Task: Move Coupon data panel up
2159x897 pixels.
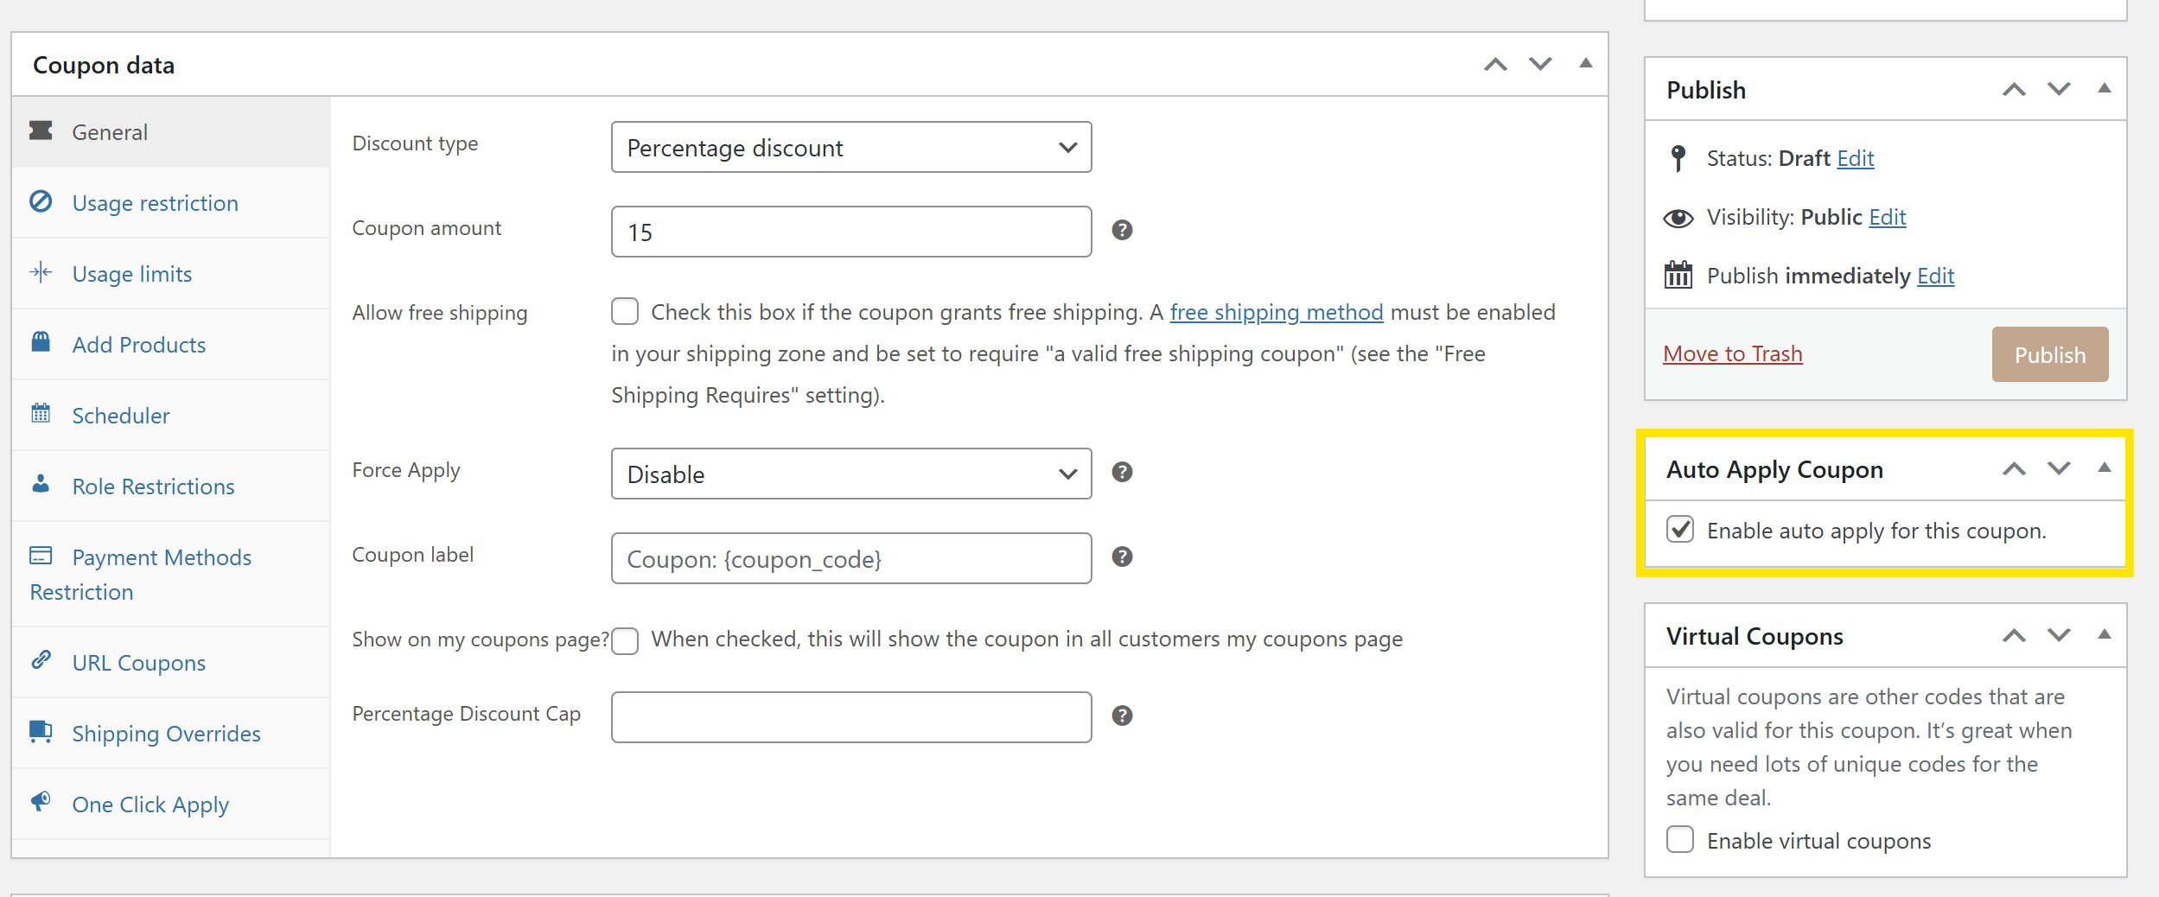Action: coord(1495,65)
